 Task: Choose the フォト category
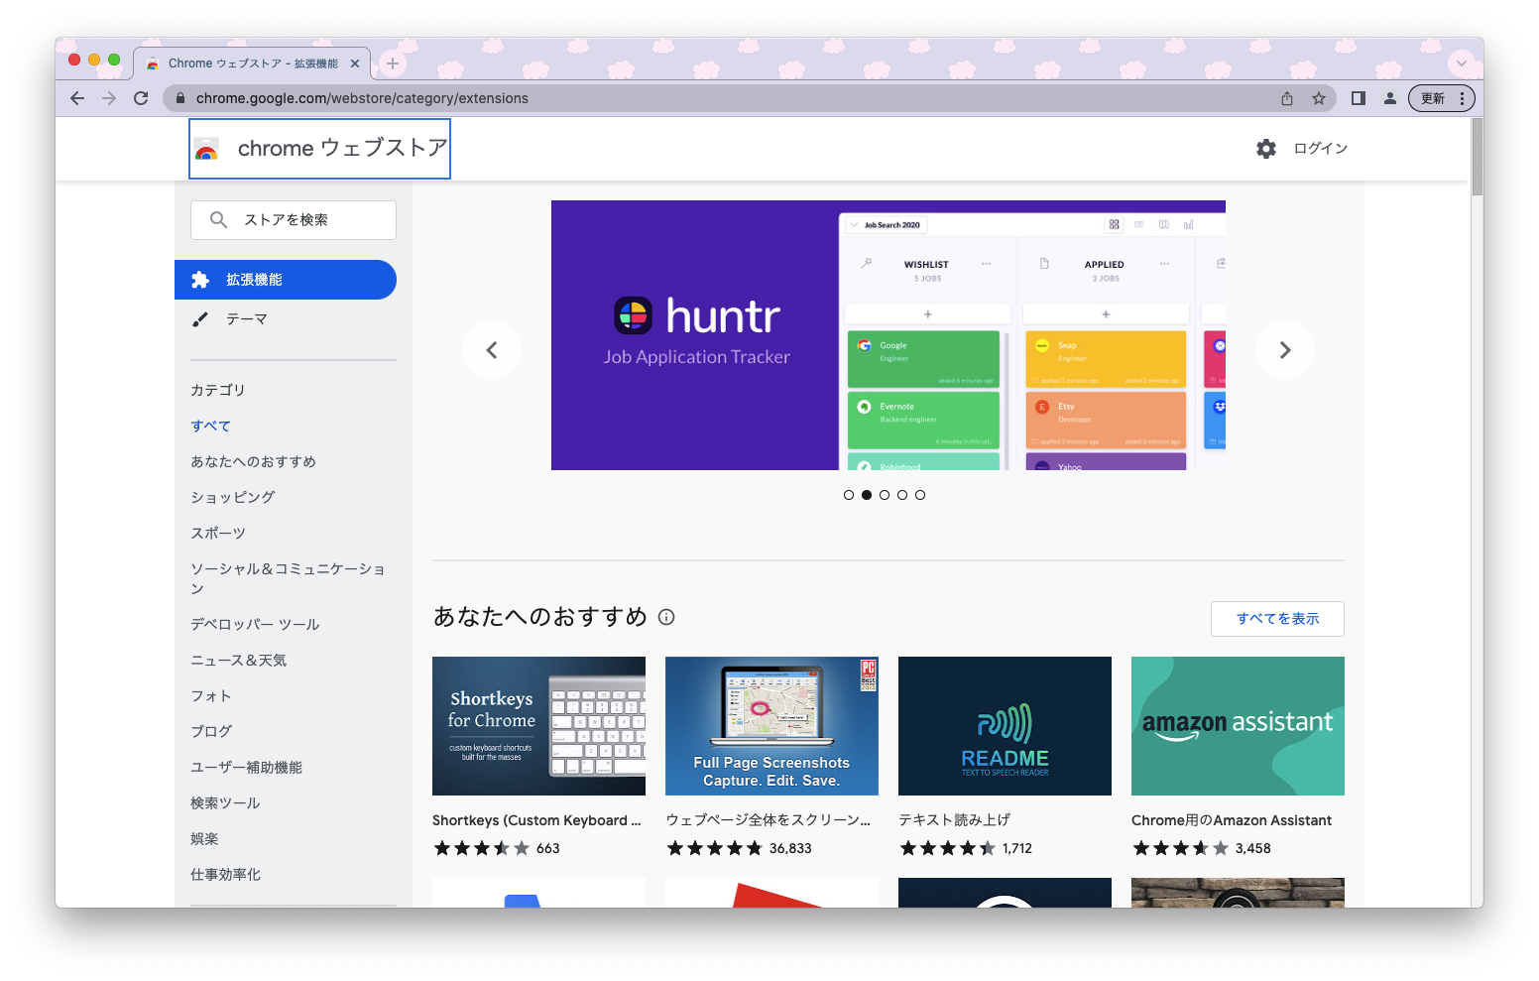210,696
